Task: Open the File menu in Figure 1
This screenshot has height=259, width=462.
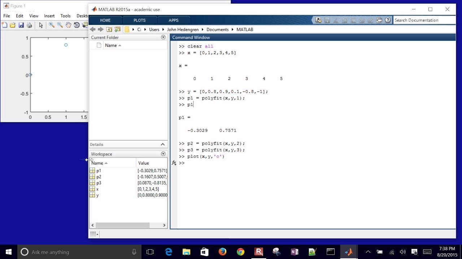Action: click(6, 16)
